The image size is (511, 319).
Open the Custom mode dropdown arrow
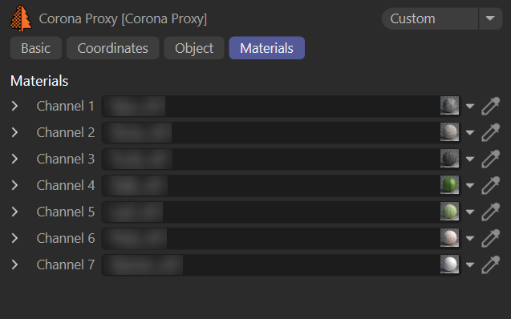[x=490, y=18]
